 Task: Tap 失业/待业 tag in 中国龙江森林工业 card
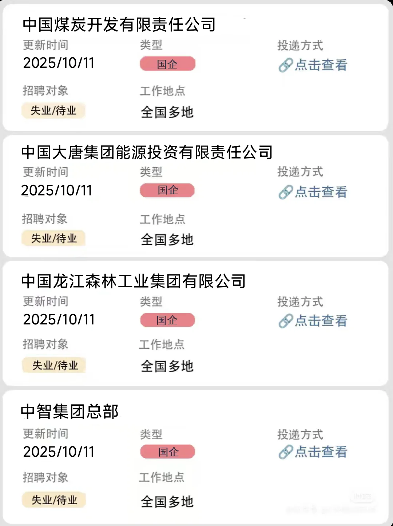[x=54, y=365]
